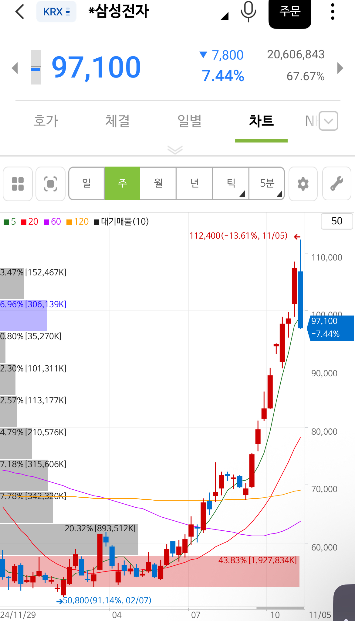The height and width of the screenshot is (621, 355).
Task: Tap the 50 candle count field
Action: click(x=337, y=221)
